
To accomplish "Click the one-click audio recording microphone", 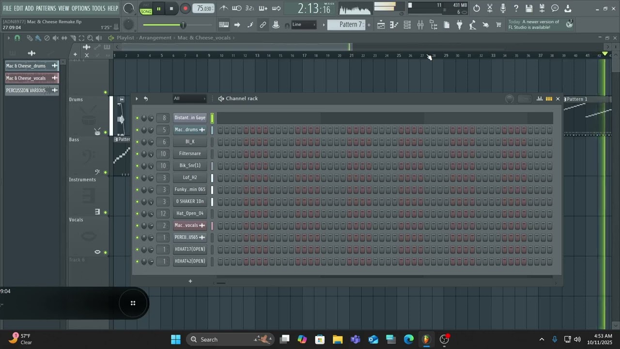I will pos(503,8).
